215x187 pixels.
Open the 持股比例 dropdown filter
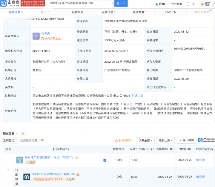(x=165, y=140)
